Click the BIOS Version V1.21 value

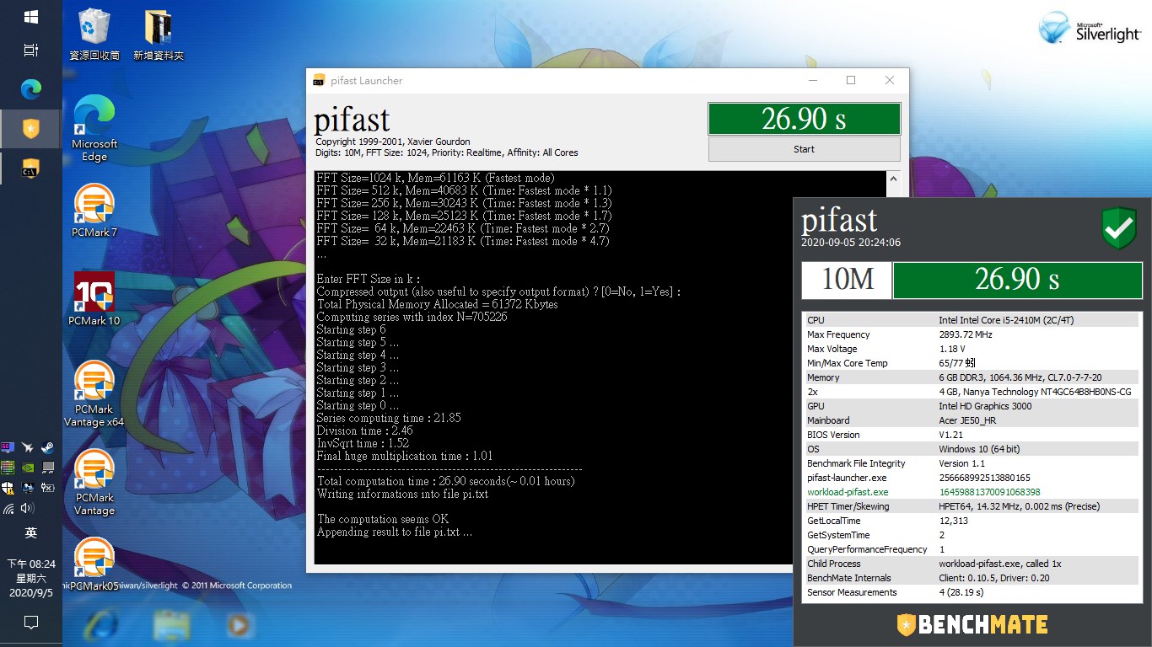951,435
